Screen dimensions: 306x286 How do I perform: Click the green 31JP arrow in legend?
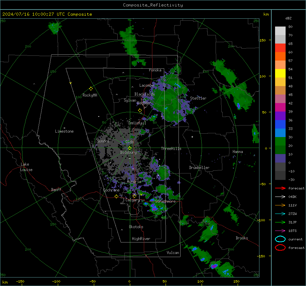pyautogui.click(x=280, y=222)
